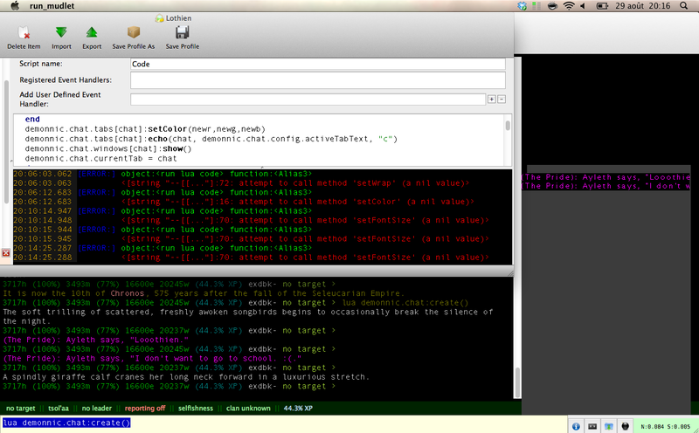Click the 'clan unknown' status bar label
This screenshot has width=699, height=433.
248,408
